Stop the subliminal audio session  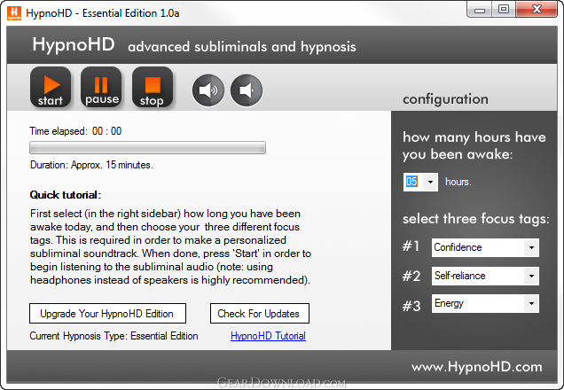tap(153, 87)
